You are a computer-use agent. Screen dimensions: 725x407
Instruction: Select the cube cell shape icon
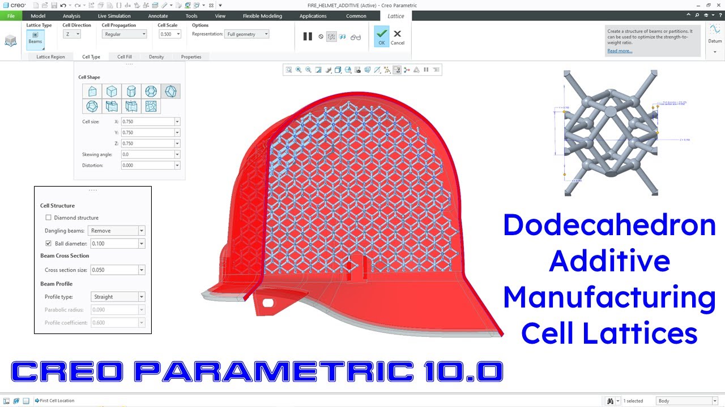point(112,91)
